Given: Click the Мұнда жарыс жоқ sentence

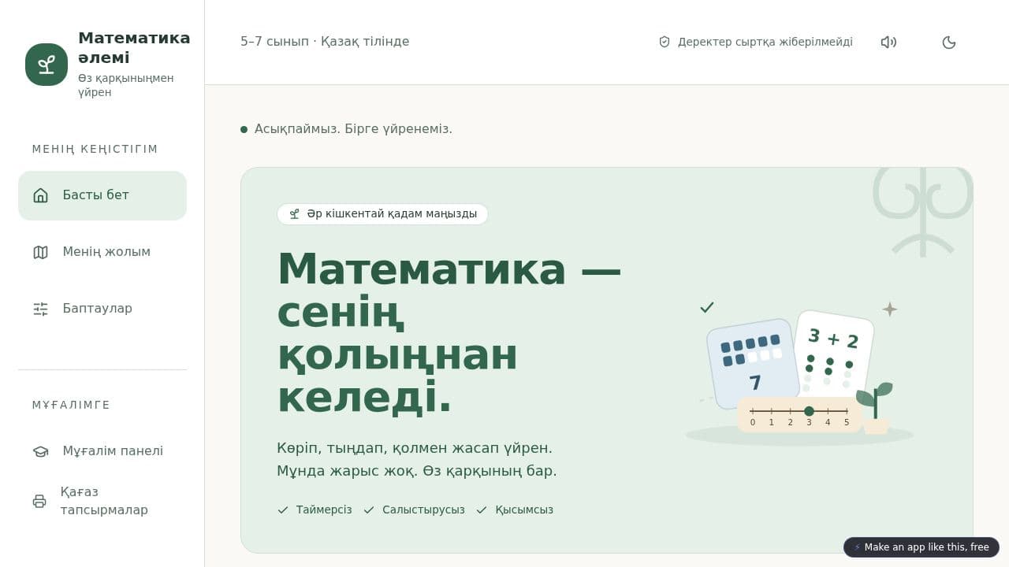Looking at the screenshot, I should [x=346, y=471].
